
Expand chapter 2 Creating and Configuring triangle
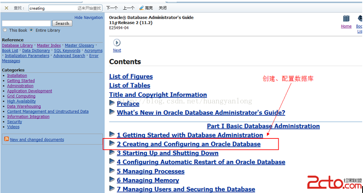(112, 143)
